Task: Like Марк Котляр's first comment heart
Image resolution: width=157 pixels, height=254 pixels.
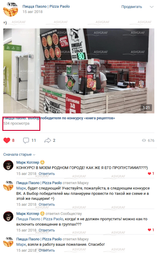Action: 149,173
